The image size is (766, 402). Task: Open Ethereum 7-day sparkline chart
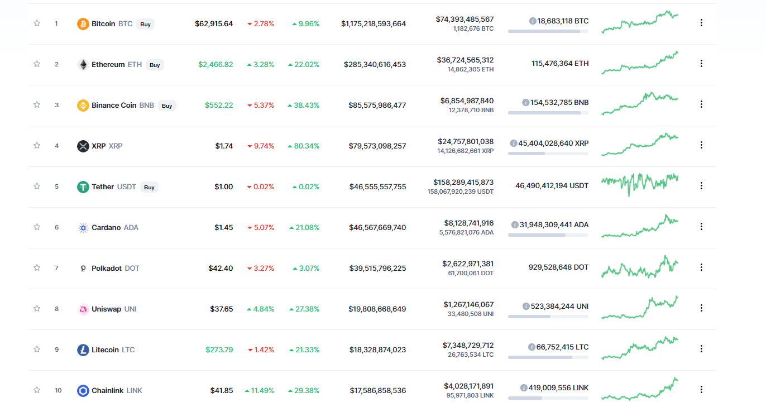pyautogui.click(x=640, y=63)
